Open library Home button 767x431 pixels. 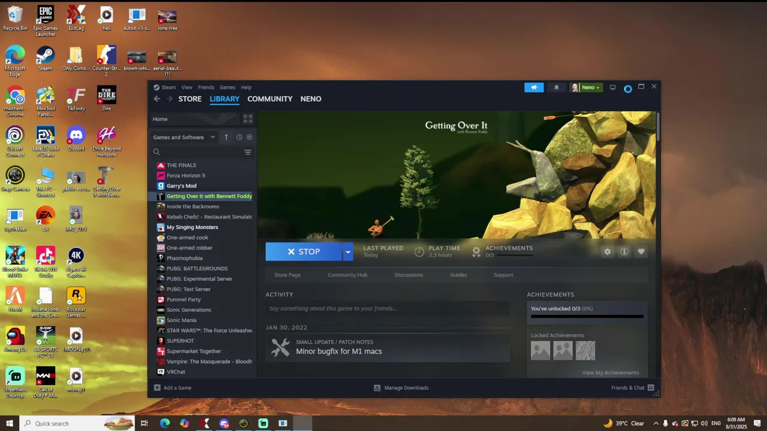(x=194, y=119)
